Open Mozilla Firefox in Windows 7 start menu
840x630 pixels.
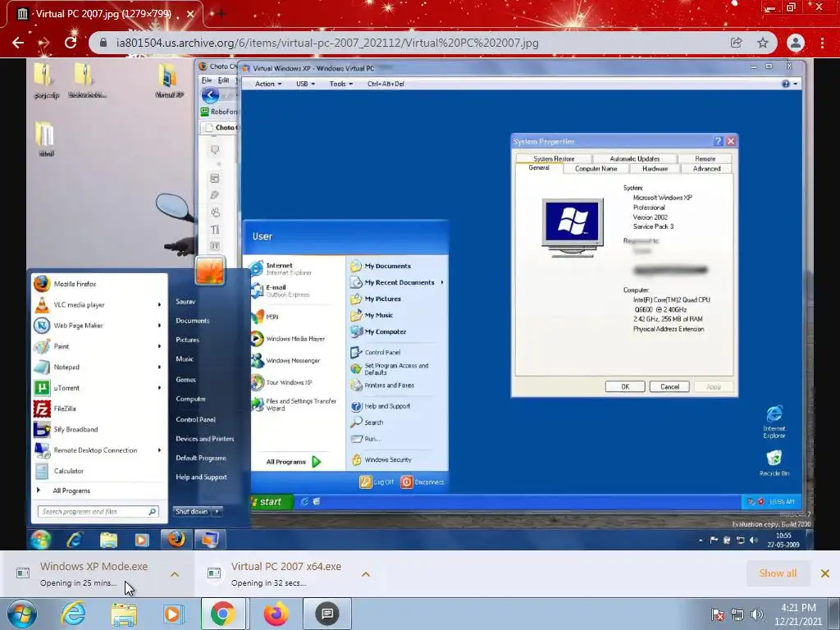click(x=99, y=284)
